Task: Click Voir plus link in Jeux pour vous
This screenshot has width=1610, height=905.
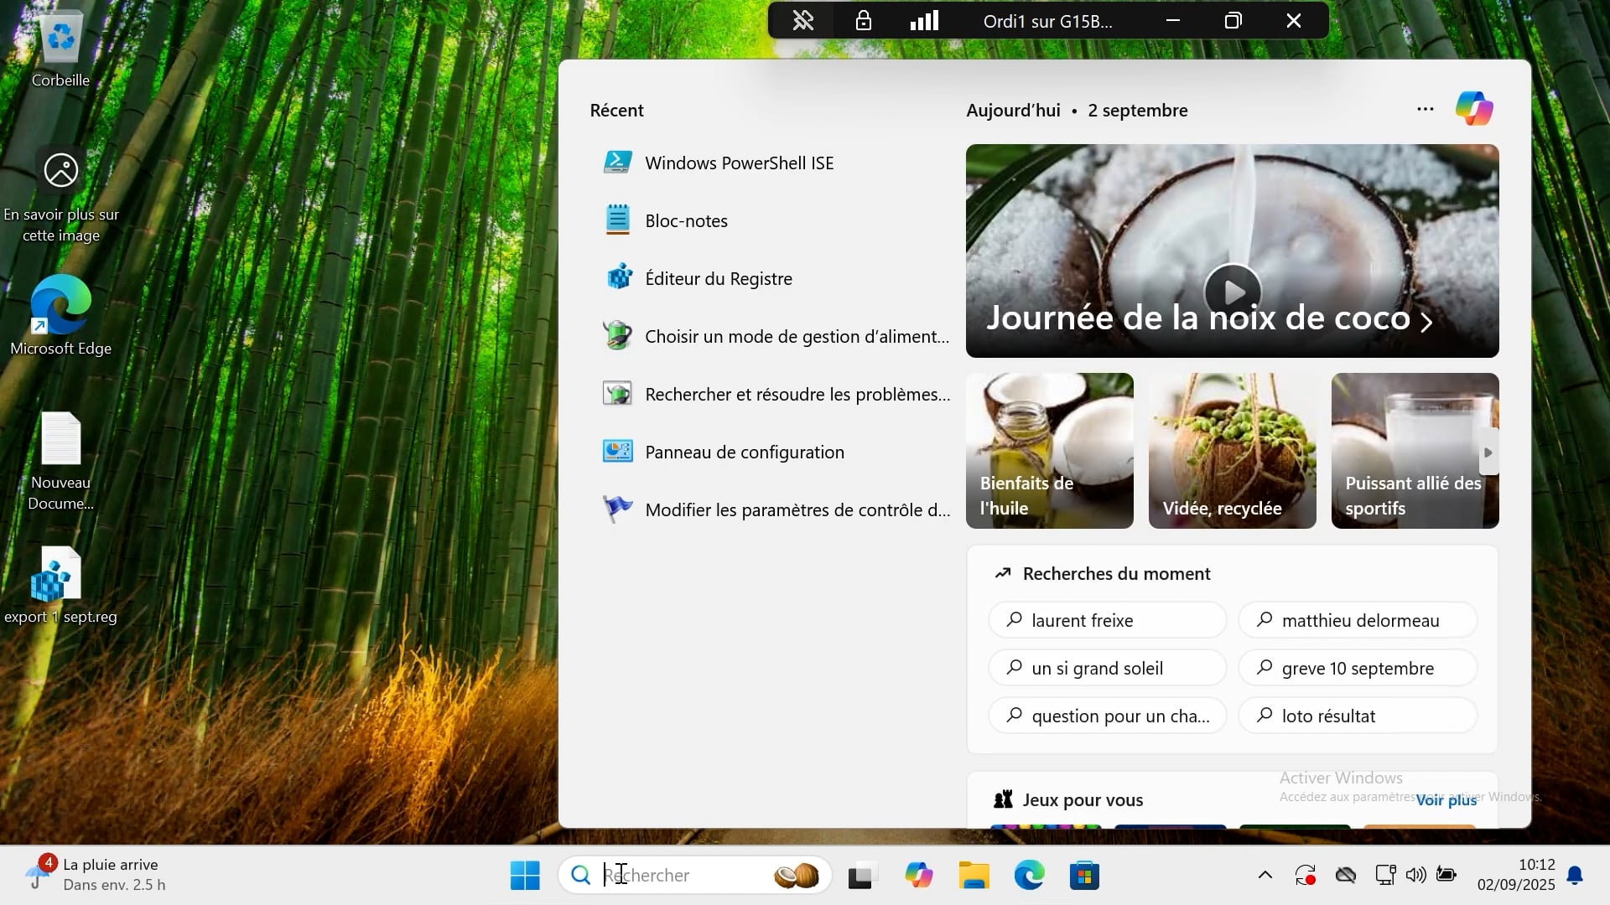Action: tap(1446, 800)
